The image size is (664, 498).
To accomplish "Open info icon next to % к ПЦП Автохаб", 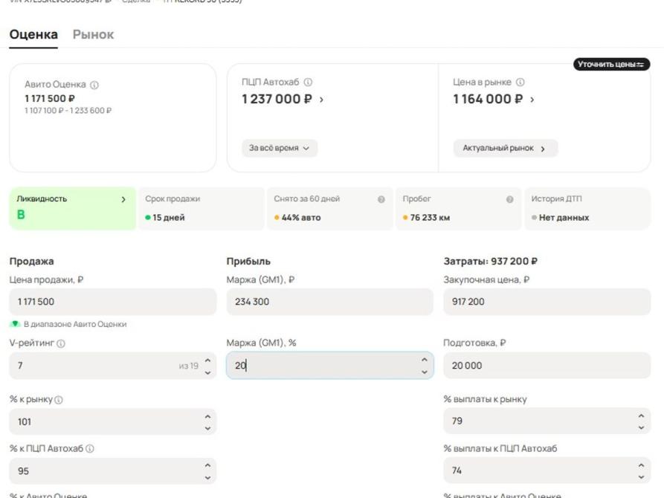I will tap(90, 449).
